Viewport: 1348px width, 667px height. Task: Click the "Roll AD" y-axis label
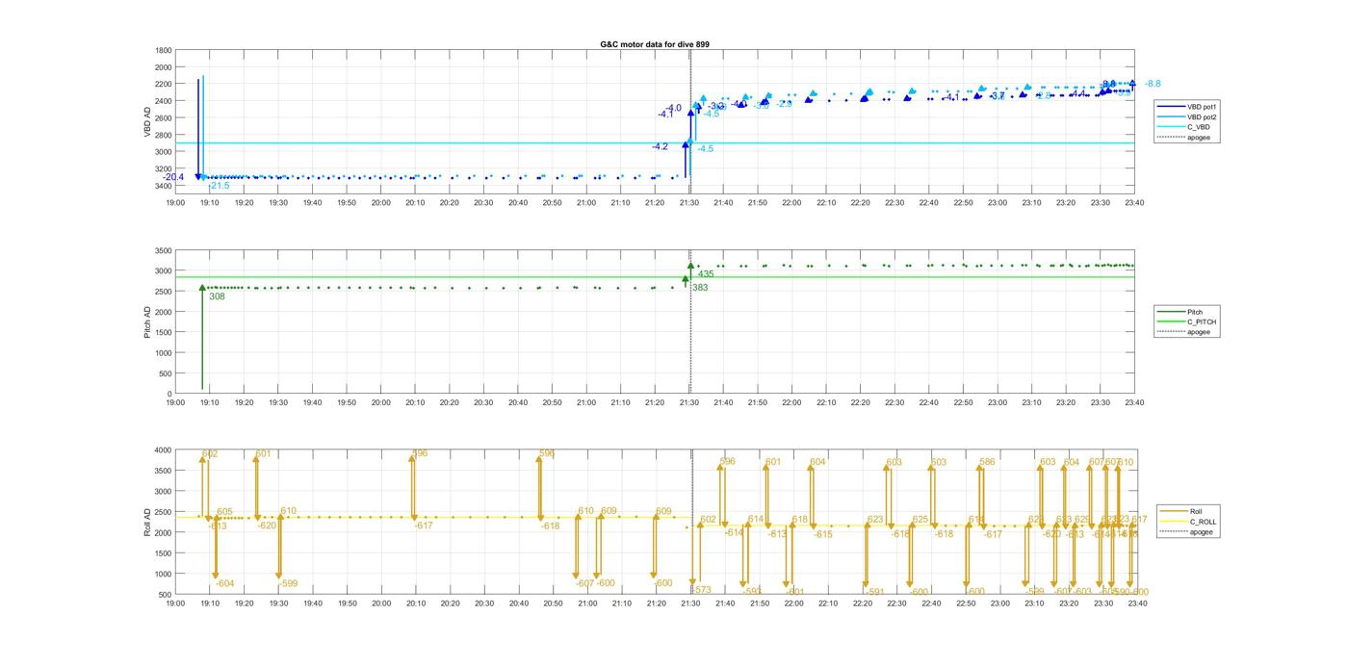[x=147, y=522]
